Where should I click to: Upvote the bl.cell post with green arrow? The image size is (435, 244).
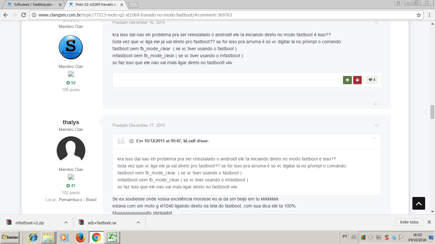[x=347, y=80]
